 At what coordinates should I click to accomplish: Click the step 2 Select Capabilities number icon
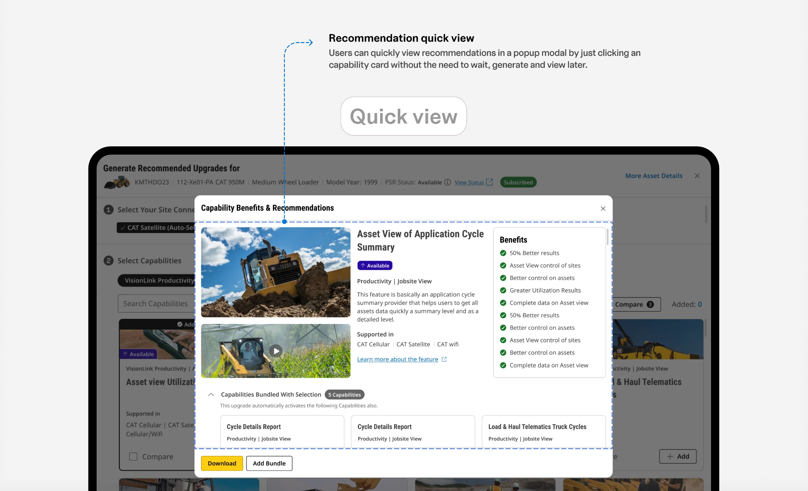[x=108, y=261]
